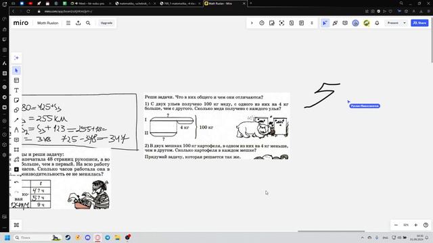Image resolution: width=433 pixels, height=243 pixels.
Task: Switch to the Meet browser tab
Action: pyautogui.click(x=91, y=3)
